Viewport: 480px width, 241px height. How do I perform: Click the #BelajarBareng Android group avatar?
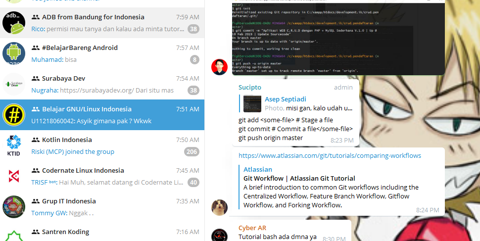(x=14, y=53)
